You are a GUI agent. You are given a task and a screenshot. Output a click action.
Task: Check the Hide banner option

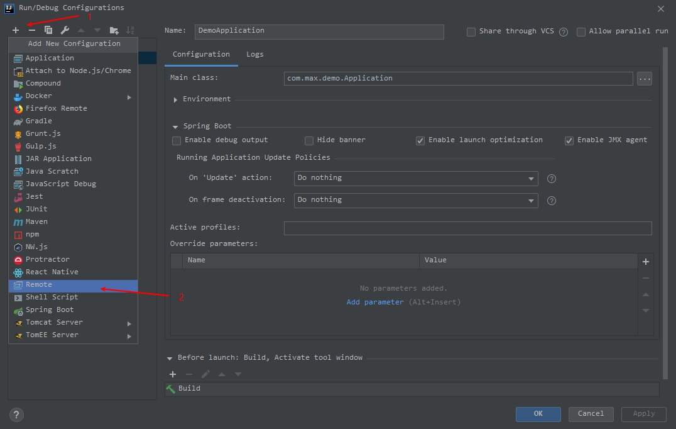point(308,141)
